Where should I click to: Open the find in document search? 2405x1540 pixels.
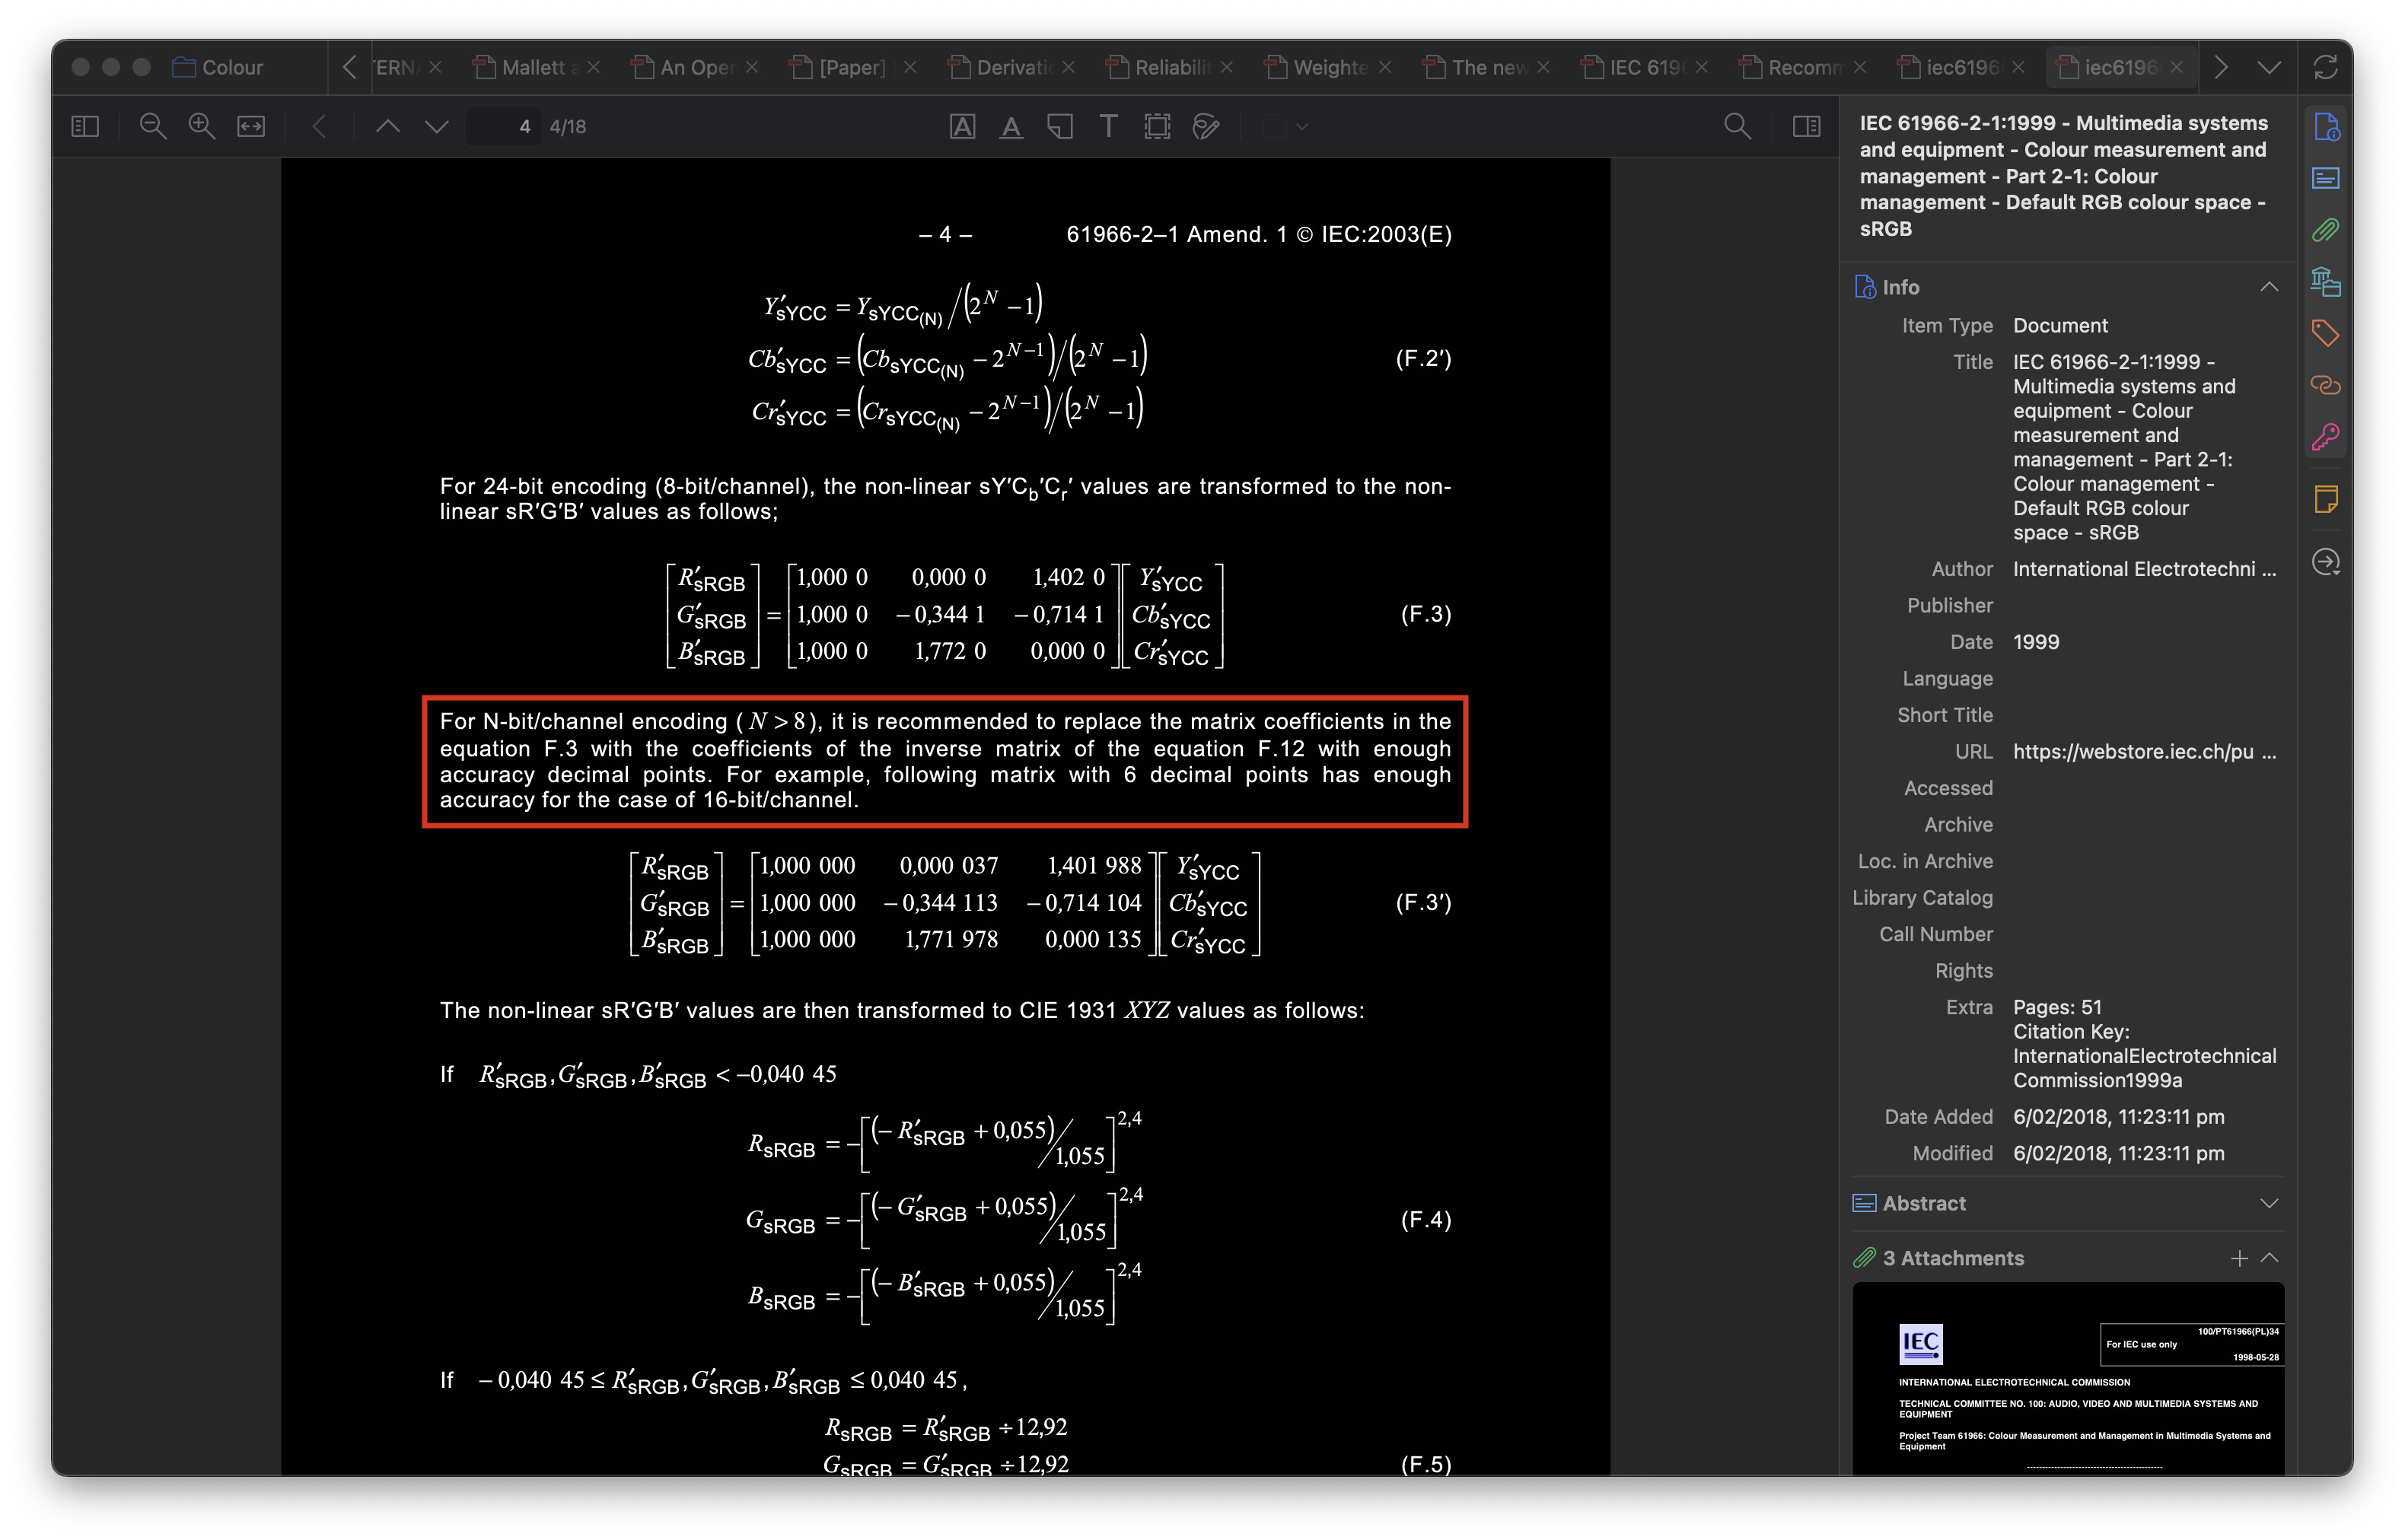coord(1737,126)
